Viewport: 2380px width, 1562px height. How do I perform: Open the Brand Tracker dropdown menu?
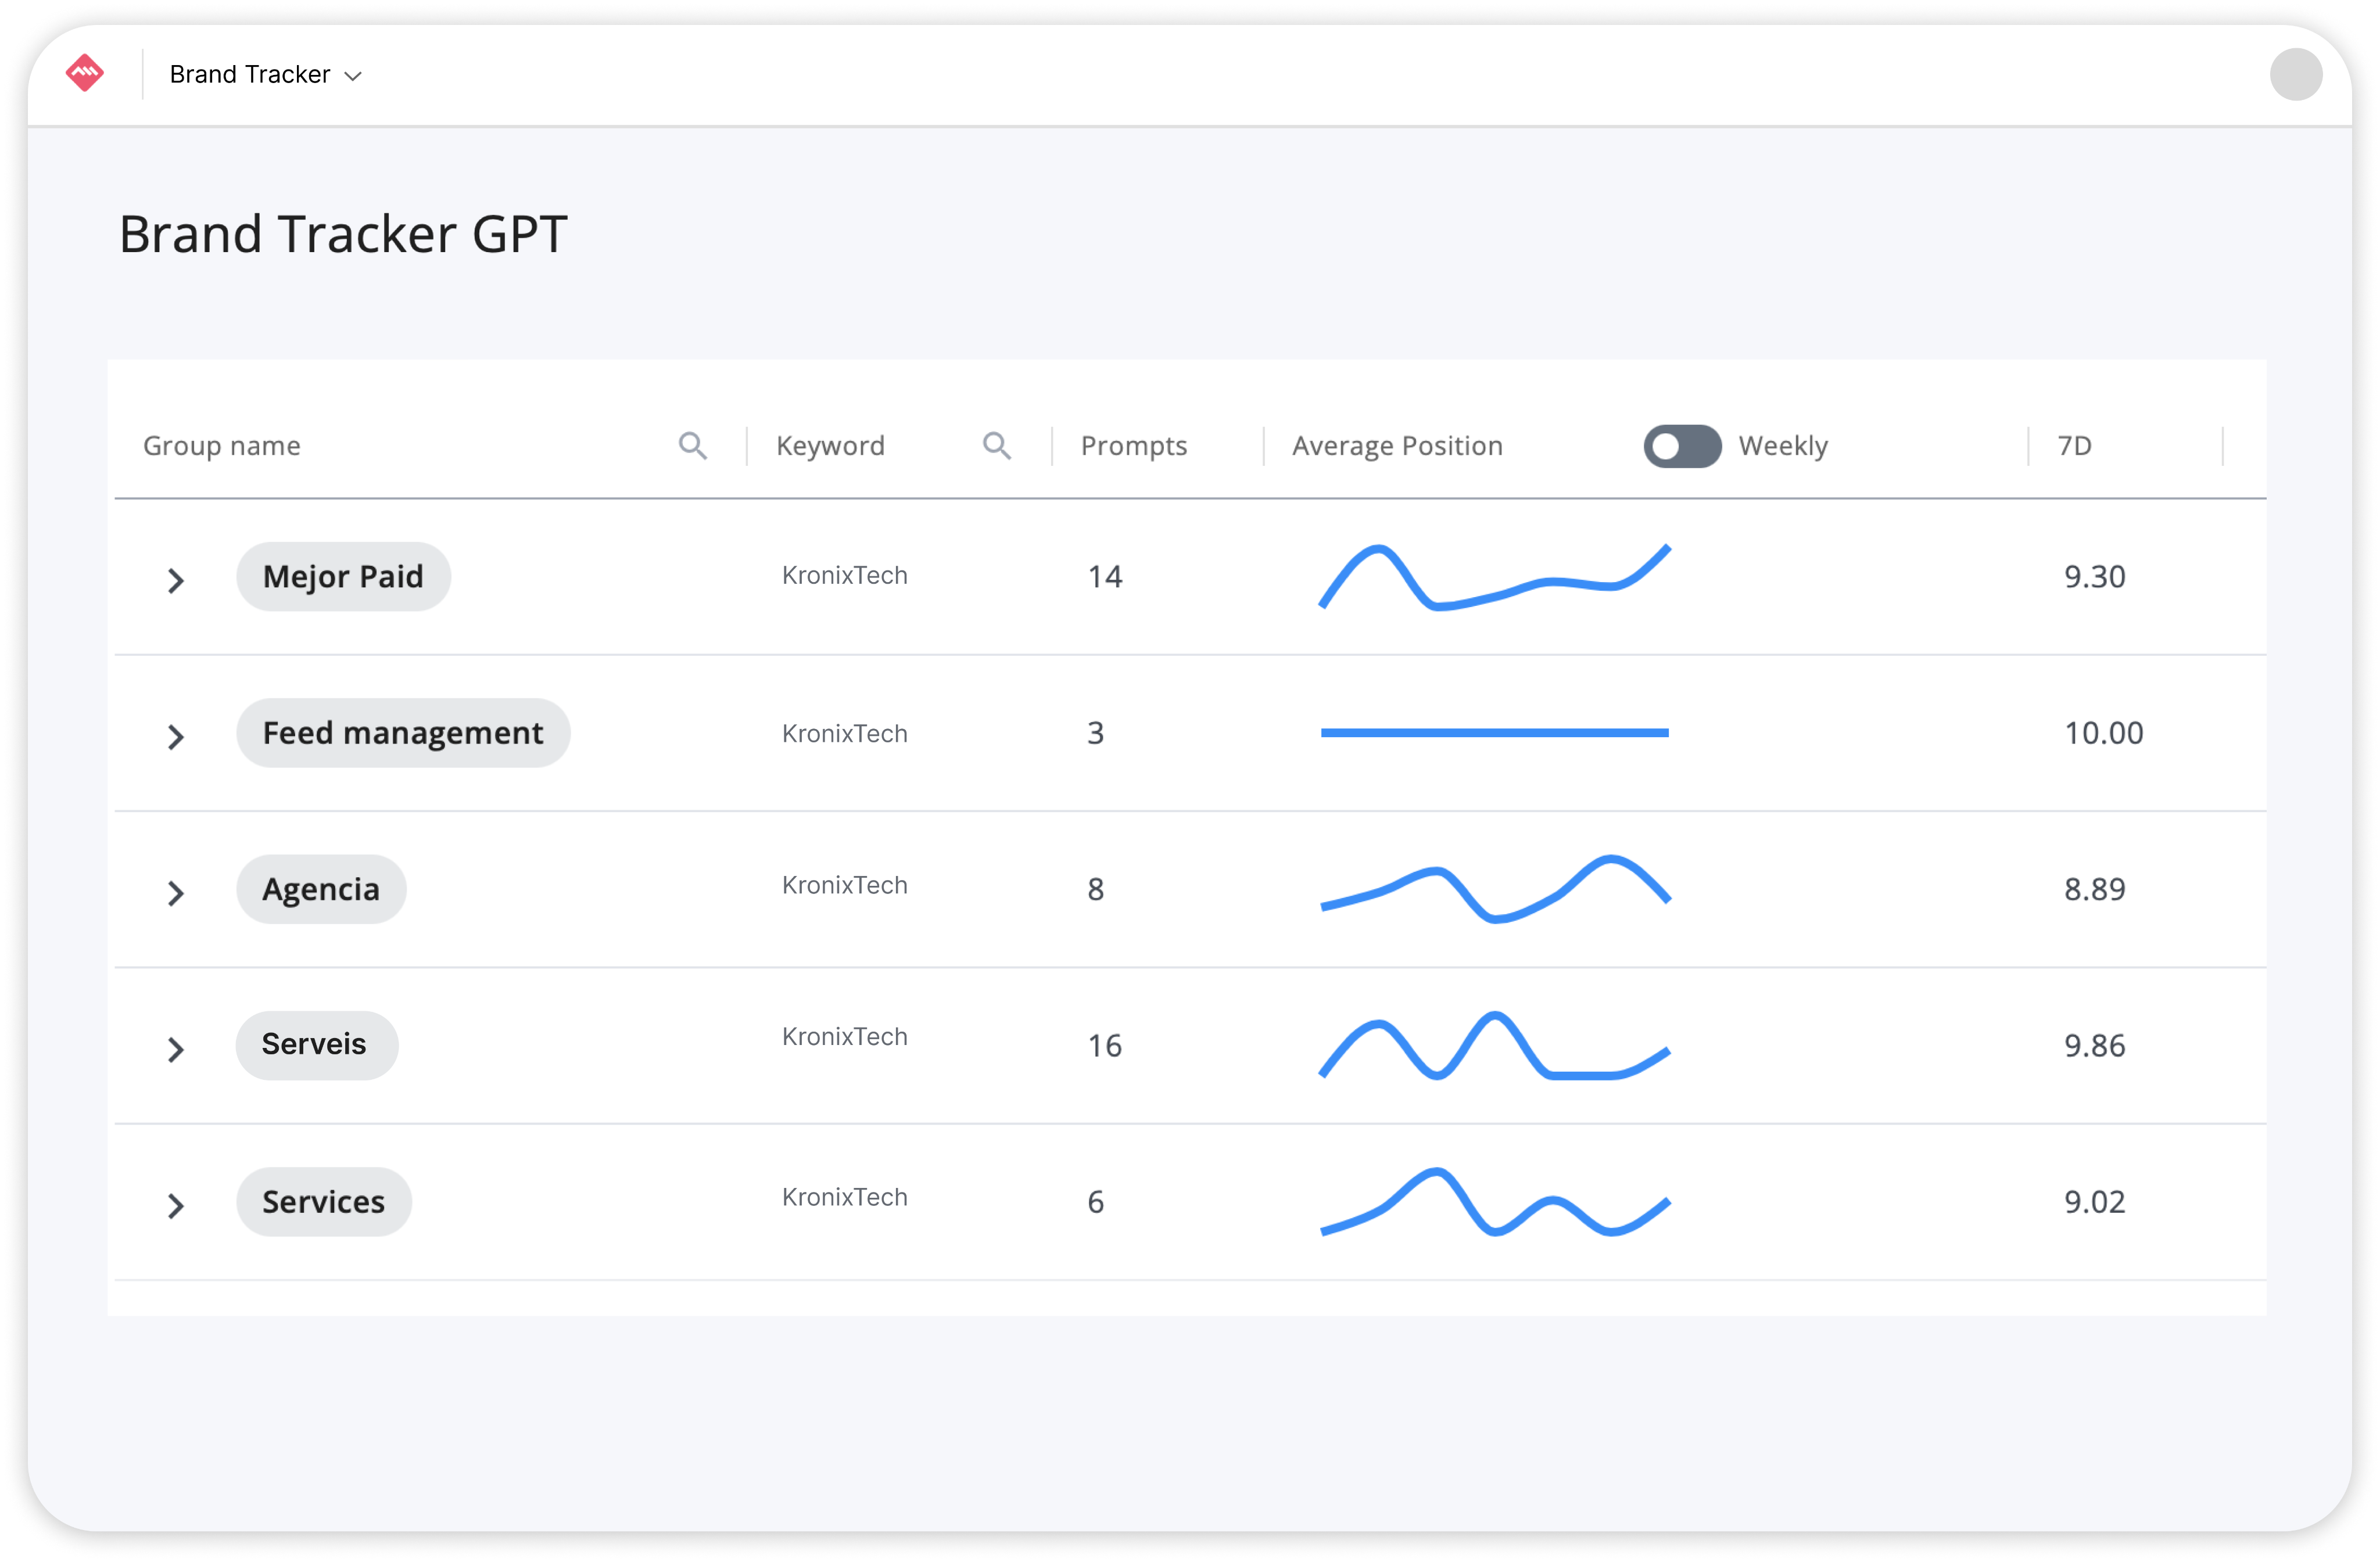coord(265,75)
